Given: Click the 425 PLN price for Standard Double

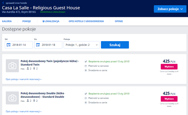Looking at the screenshot, I should pos(169,93).
